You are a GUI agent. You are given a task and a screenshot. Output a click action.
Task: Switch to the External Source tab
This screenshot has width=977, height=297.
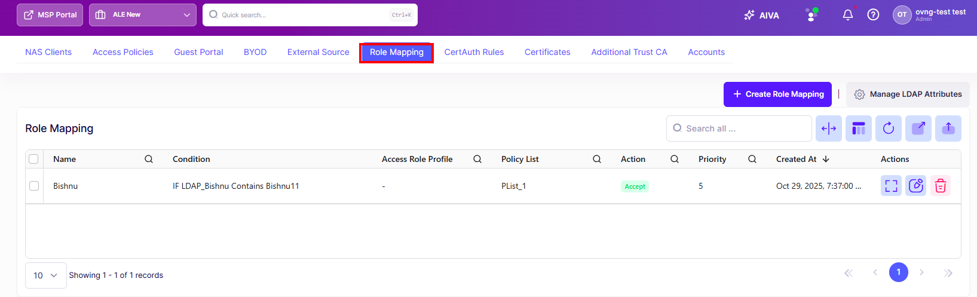pos(318,52)
